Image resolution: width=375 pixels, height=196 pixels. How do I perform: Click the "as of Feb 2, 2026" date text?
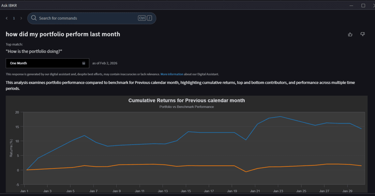click(x=105, y=63)
